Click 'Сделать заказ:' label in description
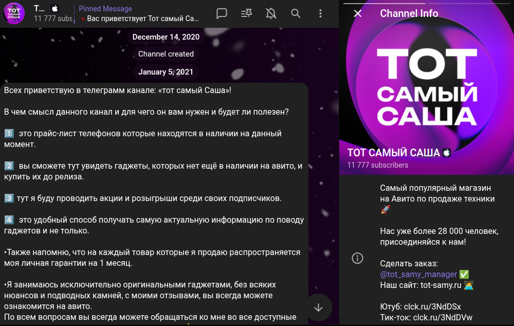The width and height of the screenshot is (514, 326). tap(409, 263)
